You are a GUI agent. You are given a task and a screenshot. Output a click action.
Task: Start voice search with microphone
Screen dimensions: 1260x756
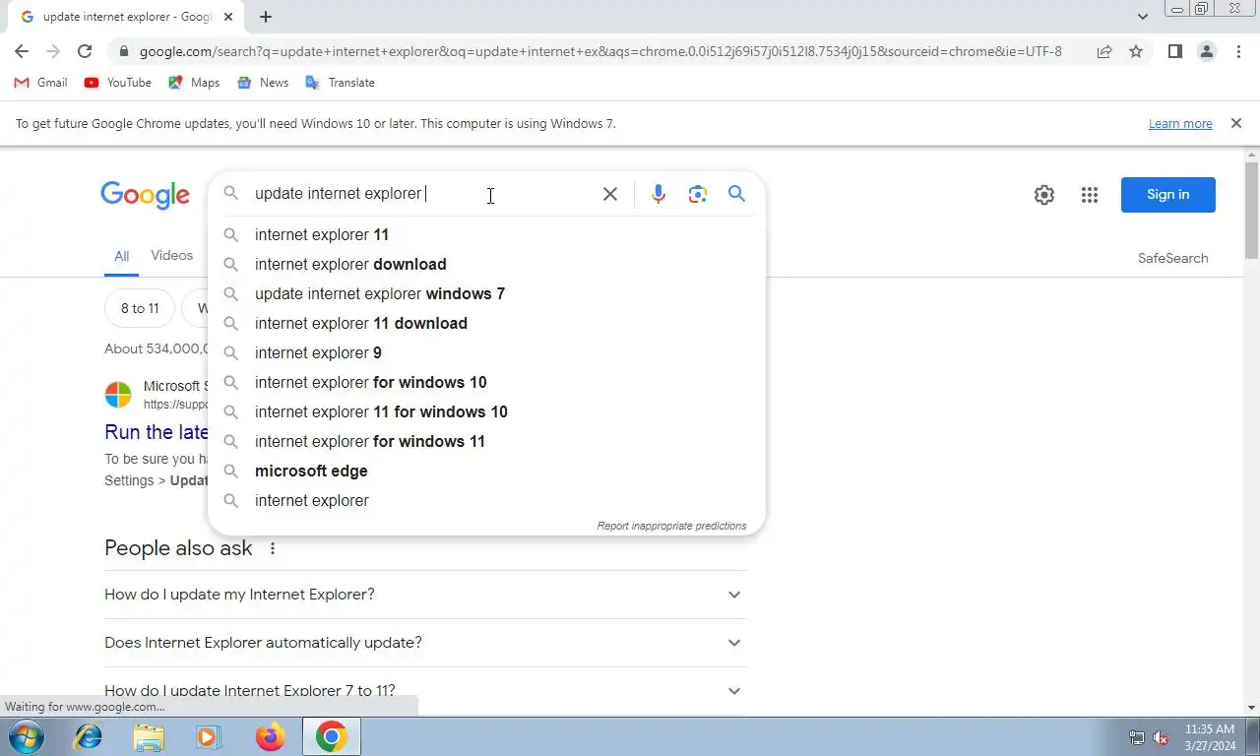[659, 194]
